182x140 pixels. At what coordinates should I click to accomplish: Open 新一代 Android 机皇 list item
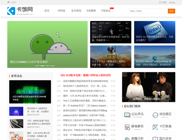(86, 106)
